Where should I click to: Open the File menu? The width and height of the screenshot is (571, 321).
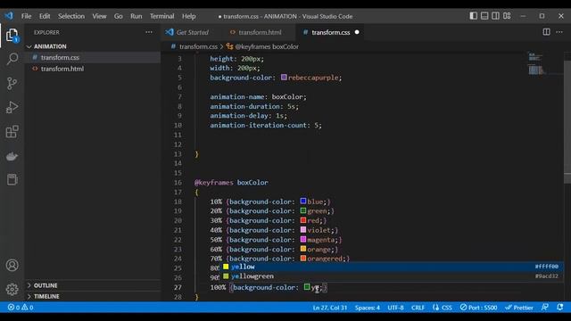pos(26,16)
